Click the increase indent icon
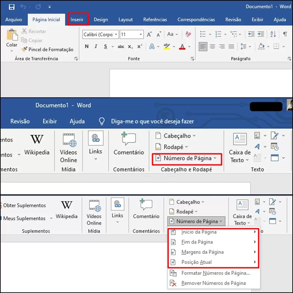 click(261, 34)
